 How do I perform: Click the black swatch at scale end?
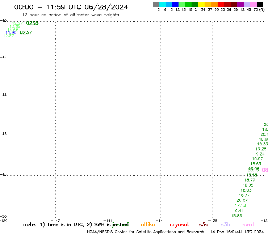point(260,4)
